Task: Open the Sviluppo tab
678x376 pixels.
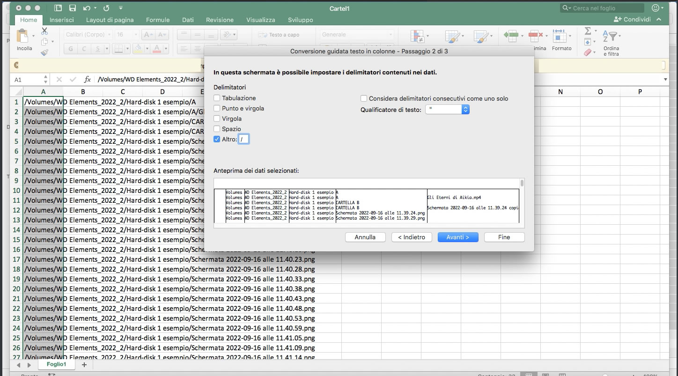Action: [301, 20]
